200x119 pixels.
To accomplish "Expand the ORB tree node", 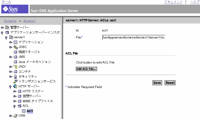I will point(11,116).
